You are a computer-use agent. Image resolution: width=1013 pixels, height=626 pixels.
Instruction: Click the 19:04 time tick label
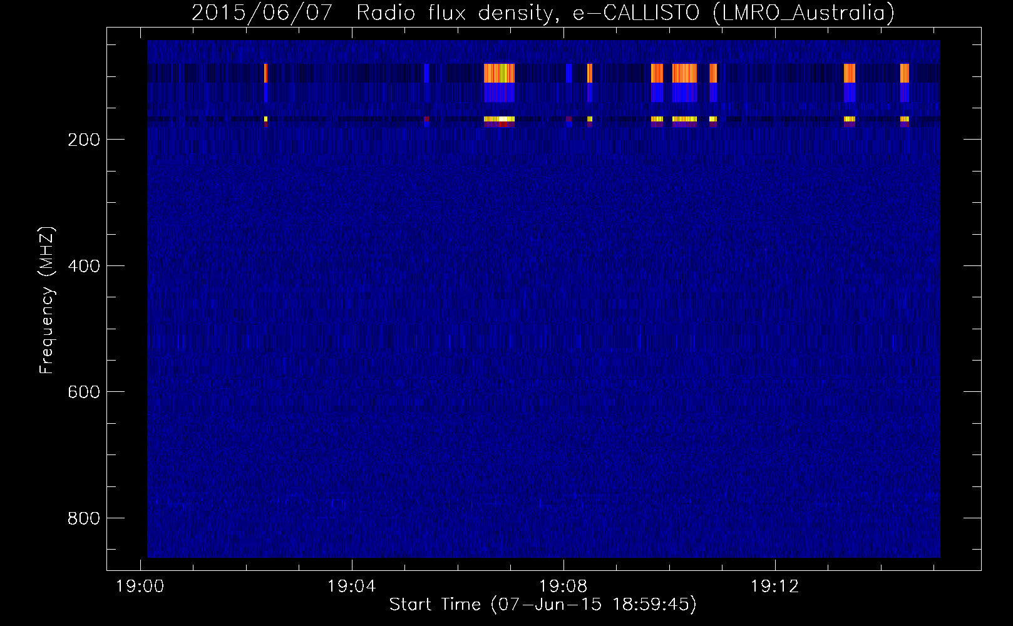coord(351,587)
